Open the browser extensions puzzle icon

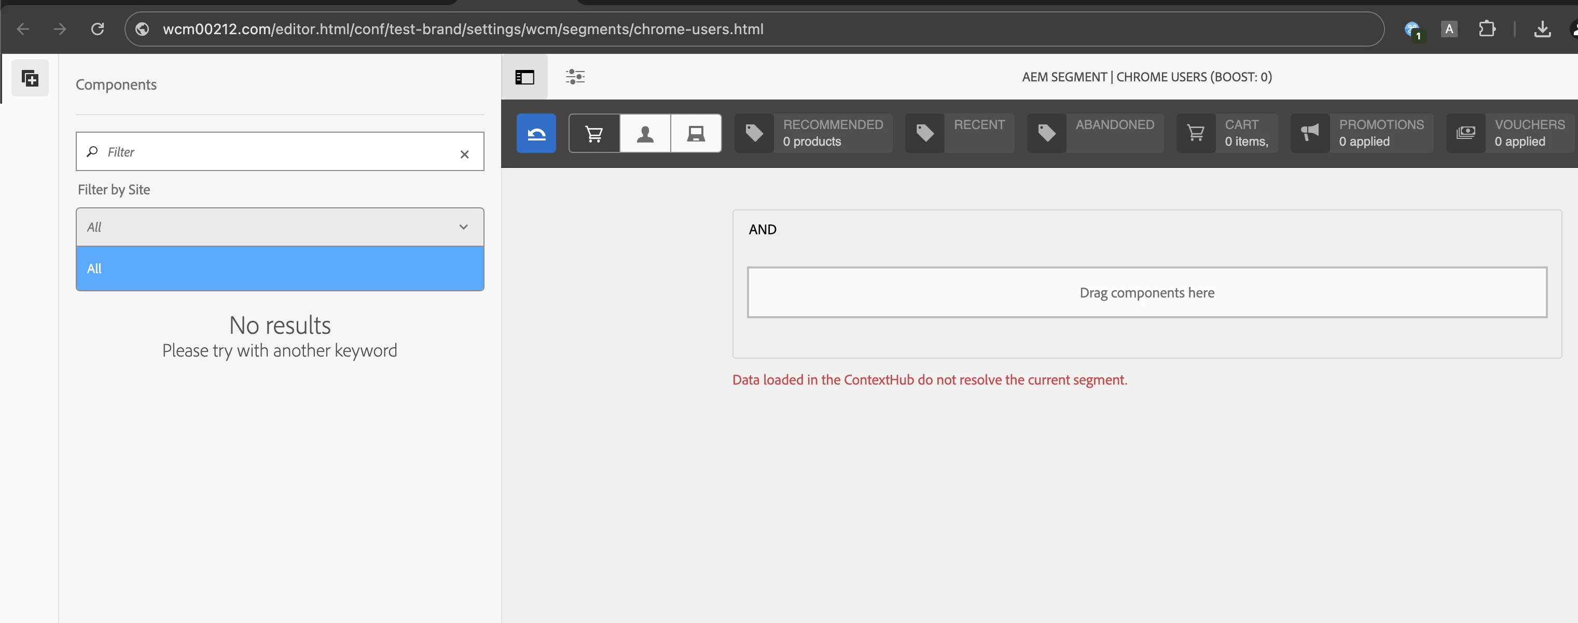pos(1487,29)
